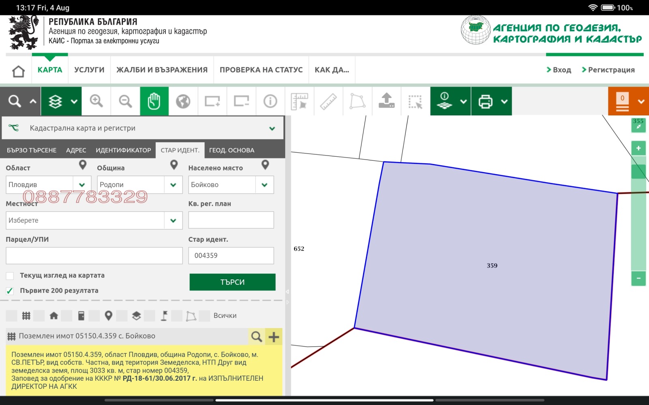Expand the layers toolbar dropdown arrow
Image resolution: width=649 pixels, height=405 pixels.
[x=74, y=101]
